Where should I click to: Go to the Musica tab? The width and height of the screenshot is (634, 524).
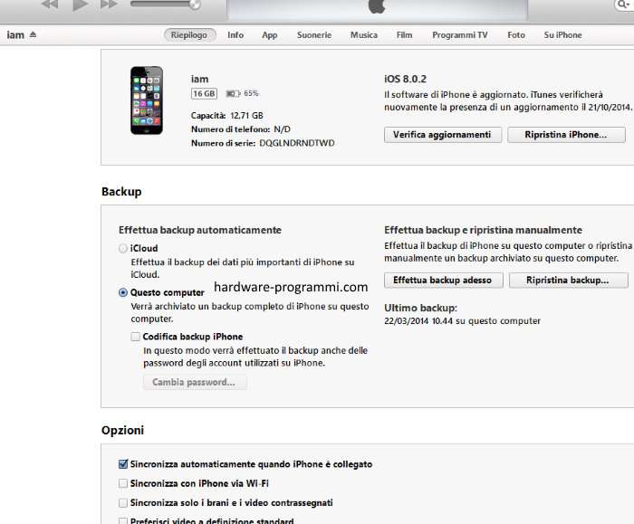click(x=363, y=35)
